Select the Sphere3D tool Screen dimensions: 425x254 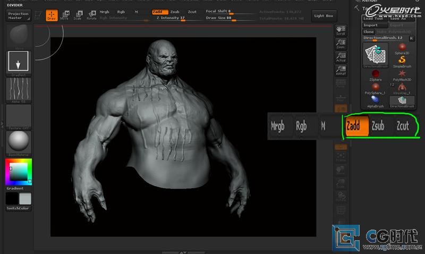coord(402,49)
